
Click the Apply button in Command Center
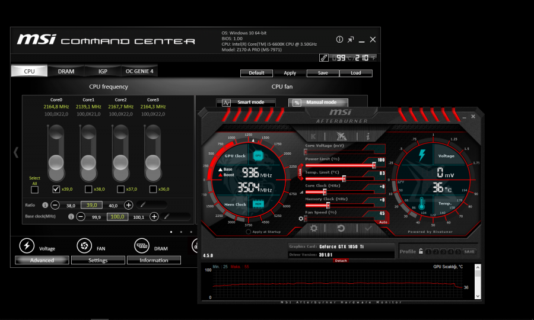coord(290,73)
